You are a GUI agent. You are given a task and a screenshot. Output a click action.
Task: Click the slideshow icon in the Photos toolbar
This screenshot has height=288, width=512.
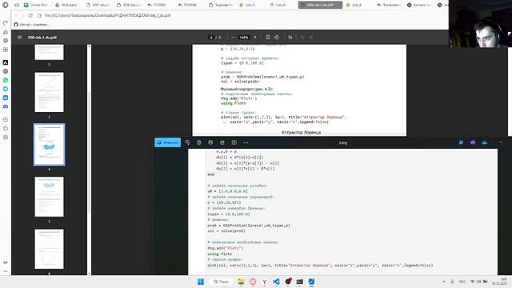pos(222,142)
